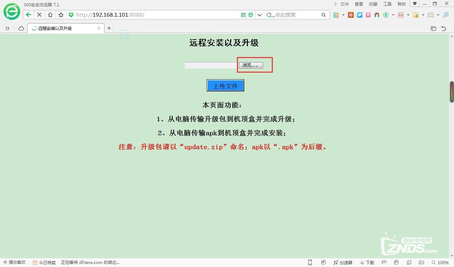Toggle sound using status bar speaker icon
This screenshot has height=267, width=454.
(421, 262)
